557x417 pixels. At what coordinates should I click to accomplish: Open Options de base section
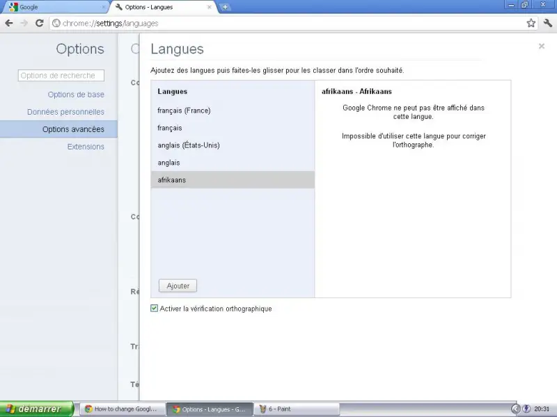pos(76,95)
